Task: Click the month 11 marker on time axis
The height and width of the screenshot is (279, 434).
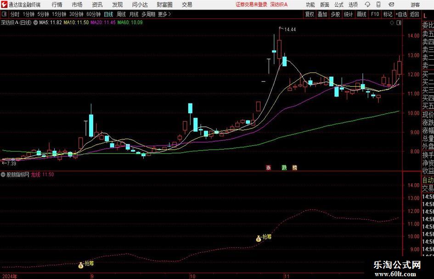Action: pyautogui.click(x=287, y=276)
